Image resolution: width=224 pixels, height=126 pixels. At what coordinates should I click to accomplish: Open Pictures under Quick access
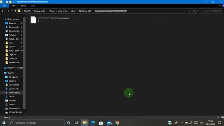click(x=12, y=35)
